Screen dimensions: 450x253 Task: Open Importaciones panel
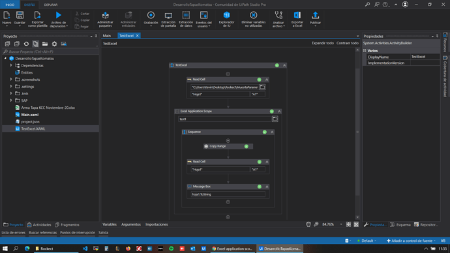tap(157, 224)
